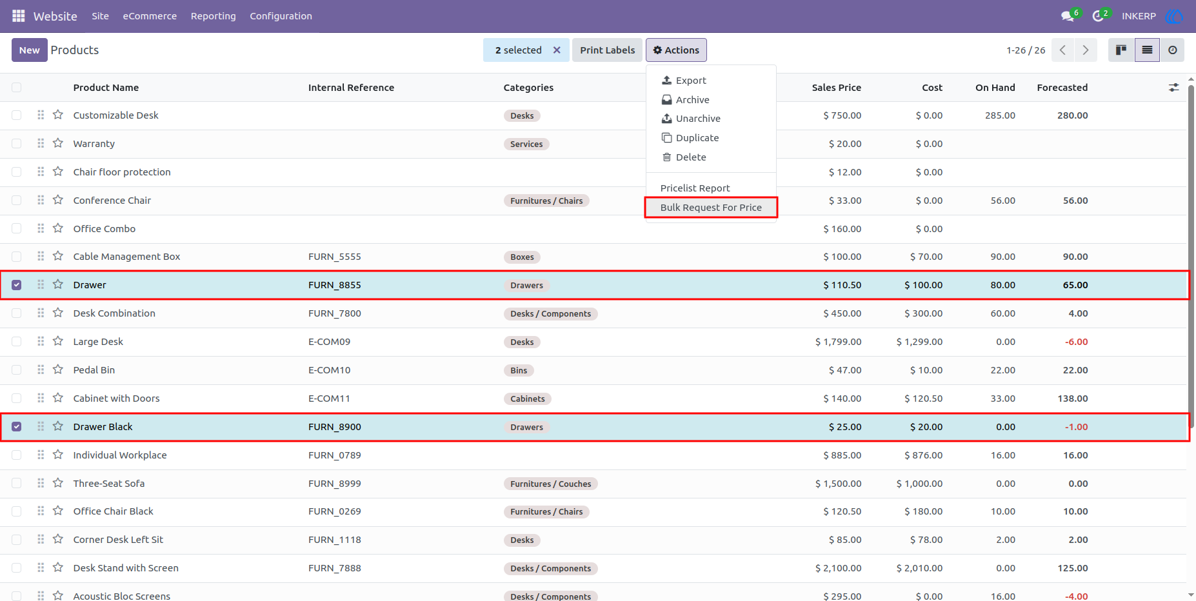This screenshot has width=1196, height=601.
Task: Select Cable Management Box checkbox
Action: 17,257
